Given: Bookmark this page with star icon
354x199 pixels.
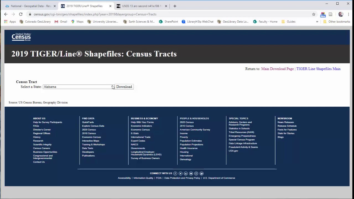Looking at the screenshot, I should 314,14.
